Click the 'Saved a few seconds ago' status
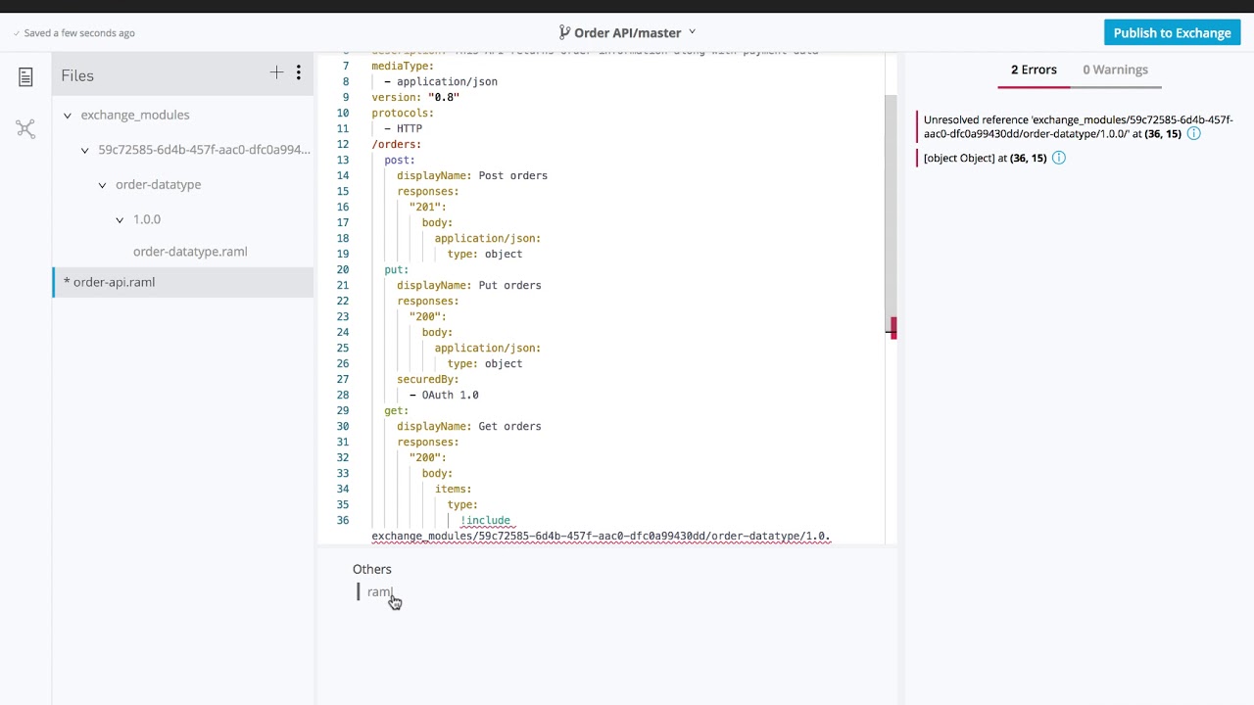The width and height of the screenshot is (1254, 705). tap(79, 33)
